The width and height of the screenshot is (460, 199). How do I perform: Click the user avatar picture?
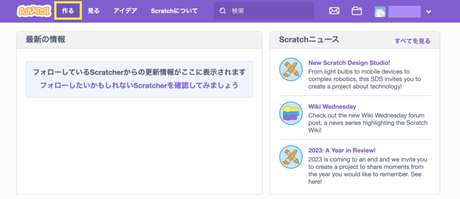(380, 12)
